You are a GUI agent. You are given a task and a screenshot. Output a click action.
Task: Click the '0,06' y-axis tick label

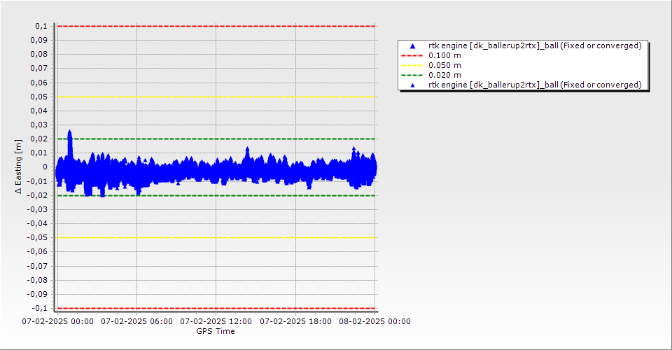39,83
